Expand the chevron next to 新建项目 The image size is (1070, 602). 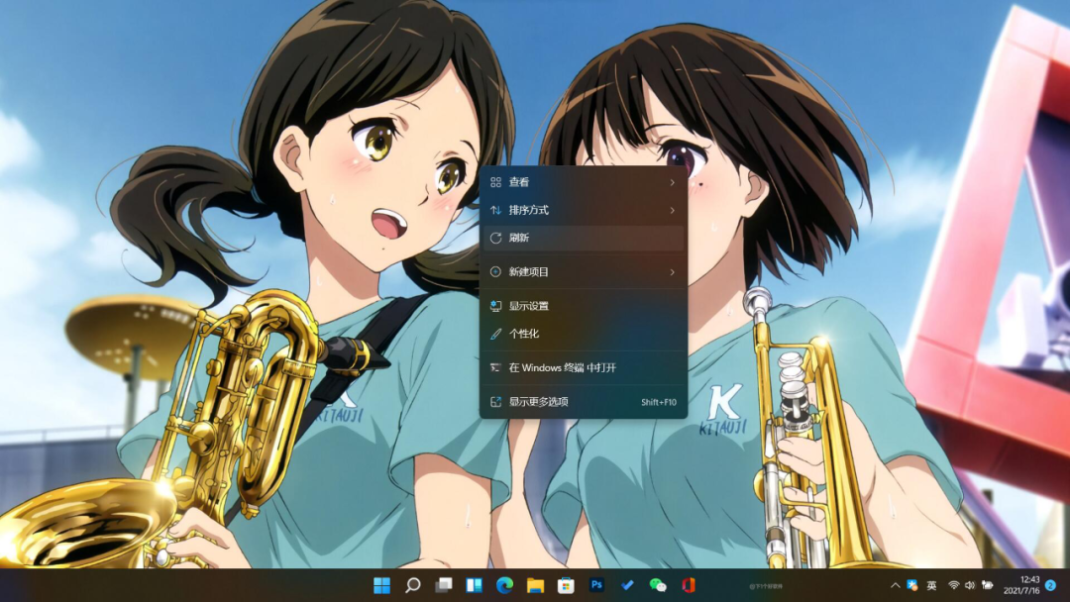pyautogui.click(x=672, y=271)
